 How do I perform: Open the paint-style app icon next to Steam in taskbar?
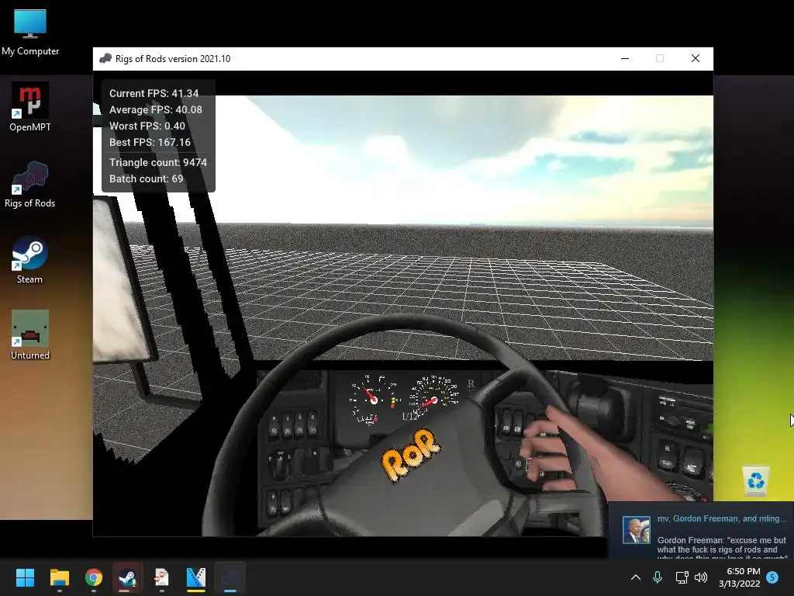161,577
